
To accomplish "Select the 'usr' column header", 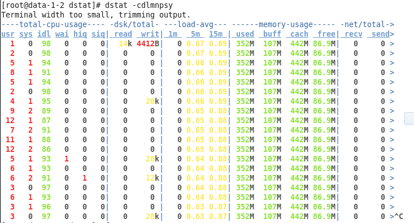I will (x=8, y=34).
